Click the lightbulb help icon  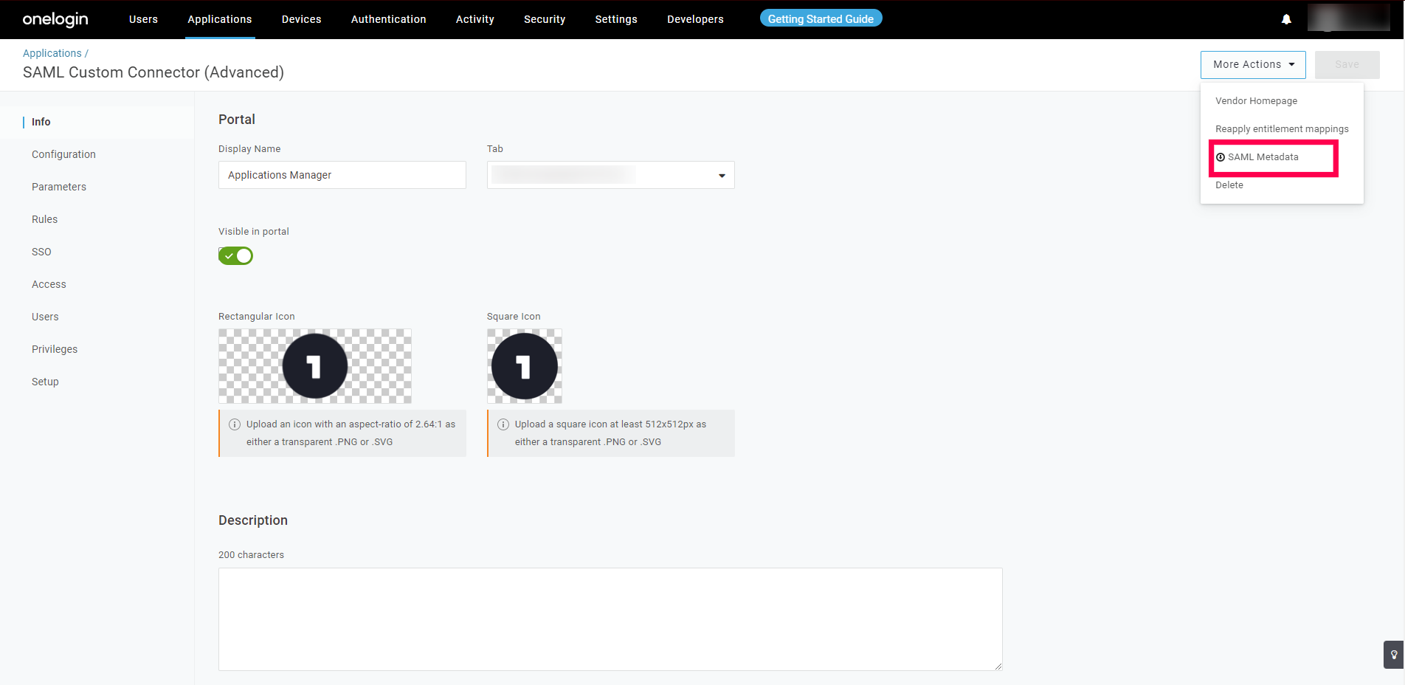point(1393,655)
